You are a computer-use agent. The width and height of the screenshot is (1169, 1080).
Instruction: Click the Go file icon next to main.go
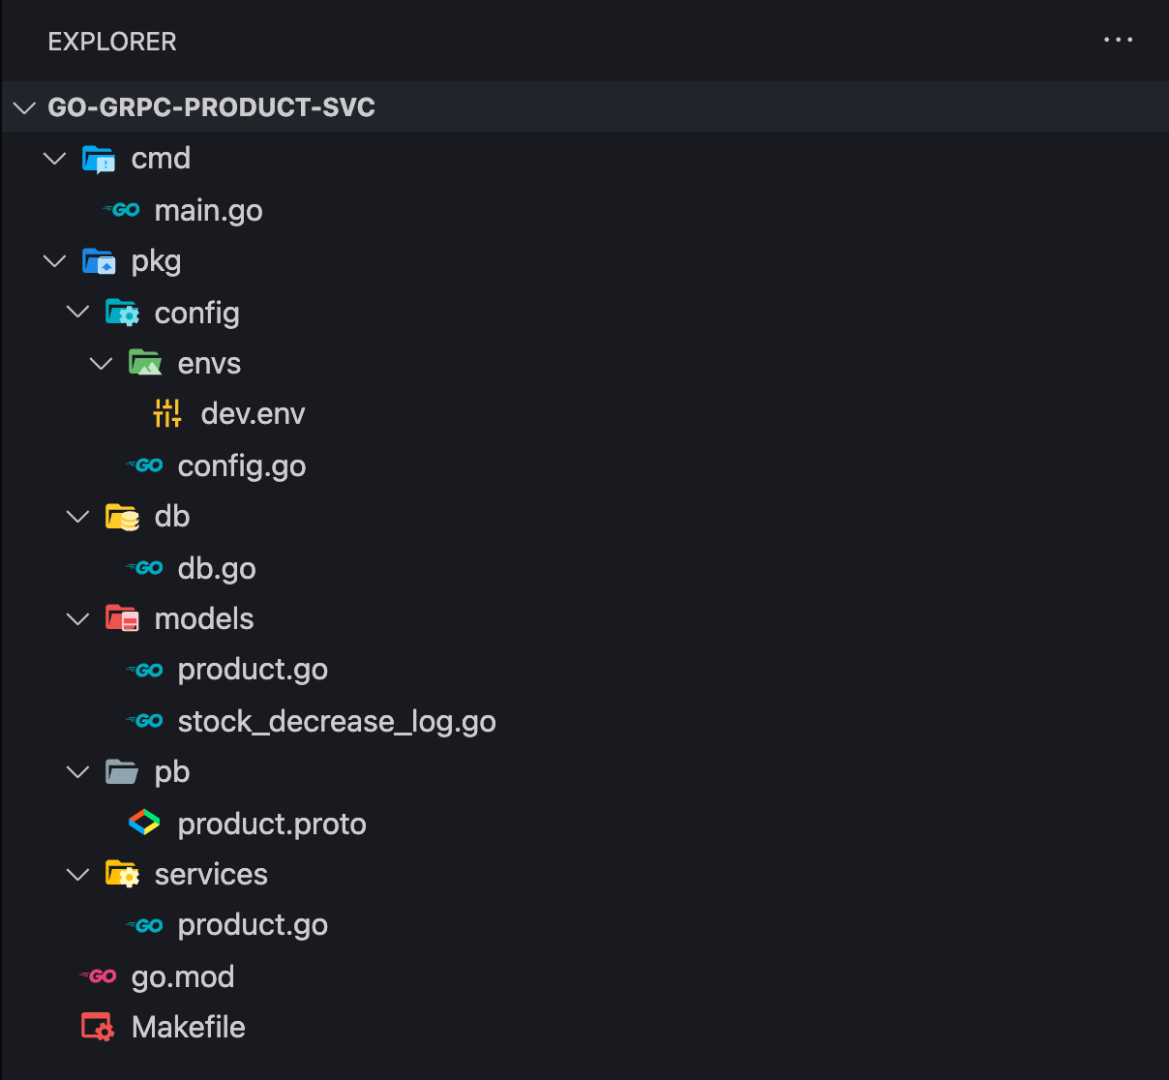click(121, 210)
